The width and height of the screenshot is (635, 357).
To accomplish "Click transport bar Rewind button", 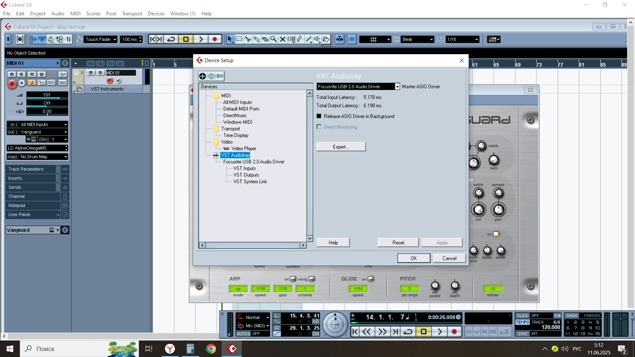I will [x=366, y=332].
